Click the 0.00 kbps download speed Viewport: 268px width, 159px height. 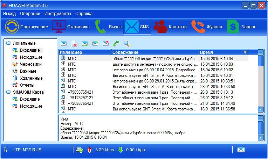click(135, 150)
